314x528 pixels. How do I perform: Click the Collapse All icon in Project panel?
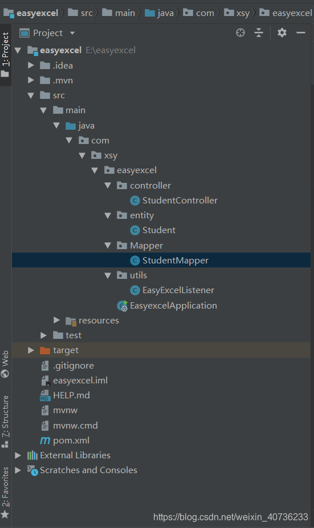pos(259,33)
